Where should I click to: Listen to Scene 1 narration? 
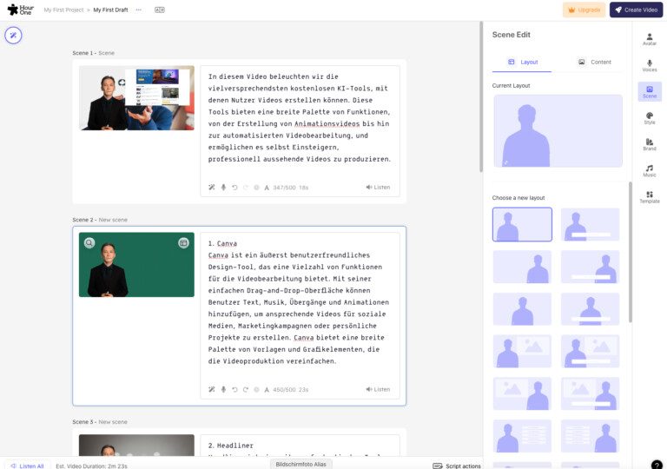[x=378, y=188]
